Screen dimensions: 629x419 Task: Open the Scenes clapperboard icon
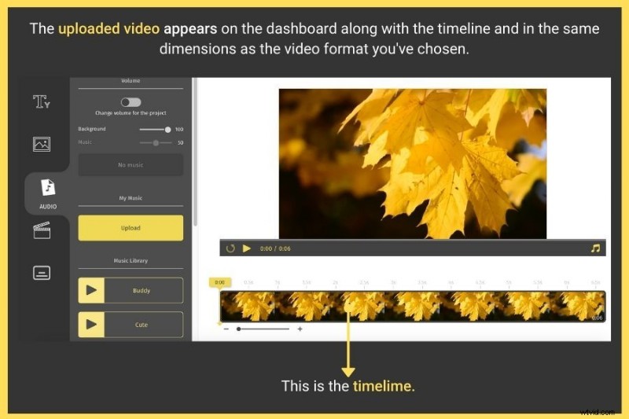[x=42, y=230]
